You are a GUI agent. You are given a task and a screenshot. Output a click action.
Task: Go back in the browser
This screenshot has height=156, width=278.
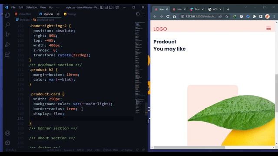coord(155,16)
